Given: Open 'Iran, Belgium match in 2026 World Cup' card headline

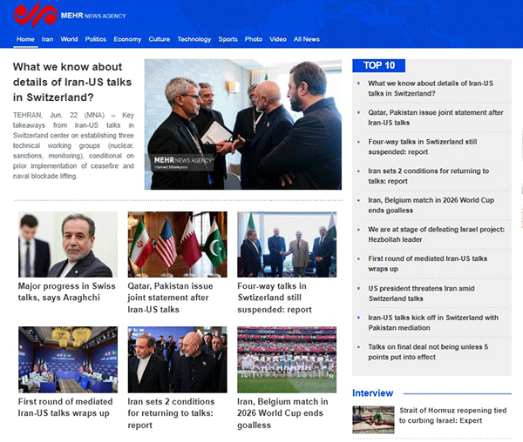Looking at the screenshot, I should click(x=282, y=413).
